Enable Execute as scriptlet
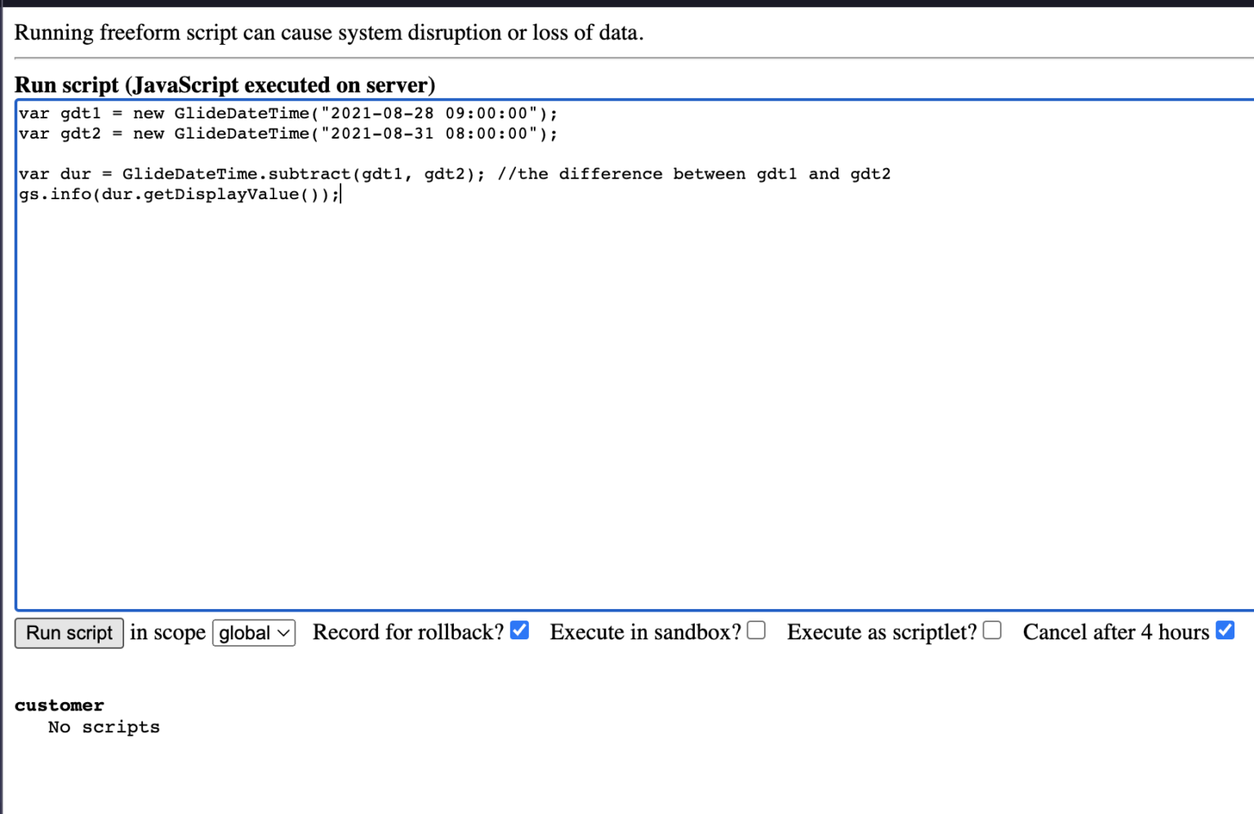Image resolution: width=1254 pixels, height=814 pixels. coord(991,630)
